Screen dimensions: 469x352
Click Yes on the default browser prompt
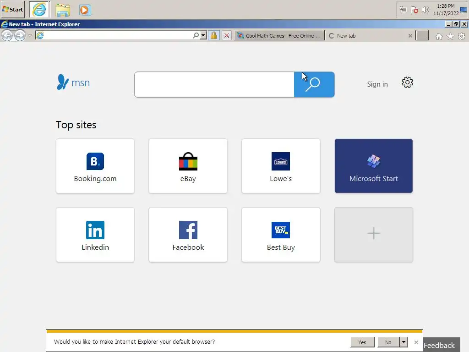pos(362,342)
